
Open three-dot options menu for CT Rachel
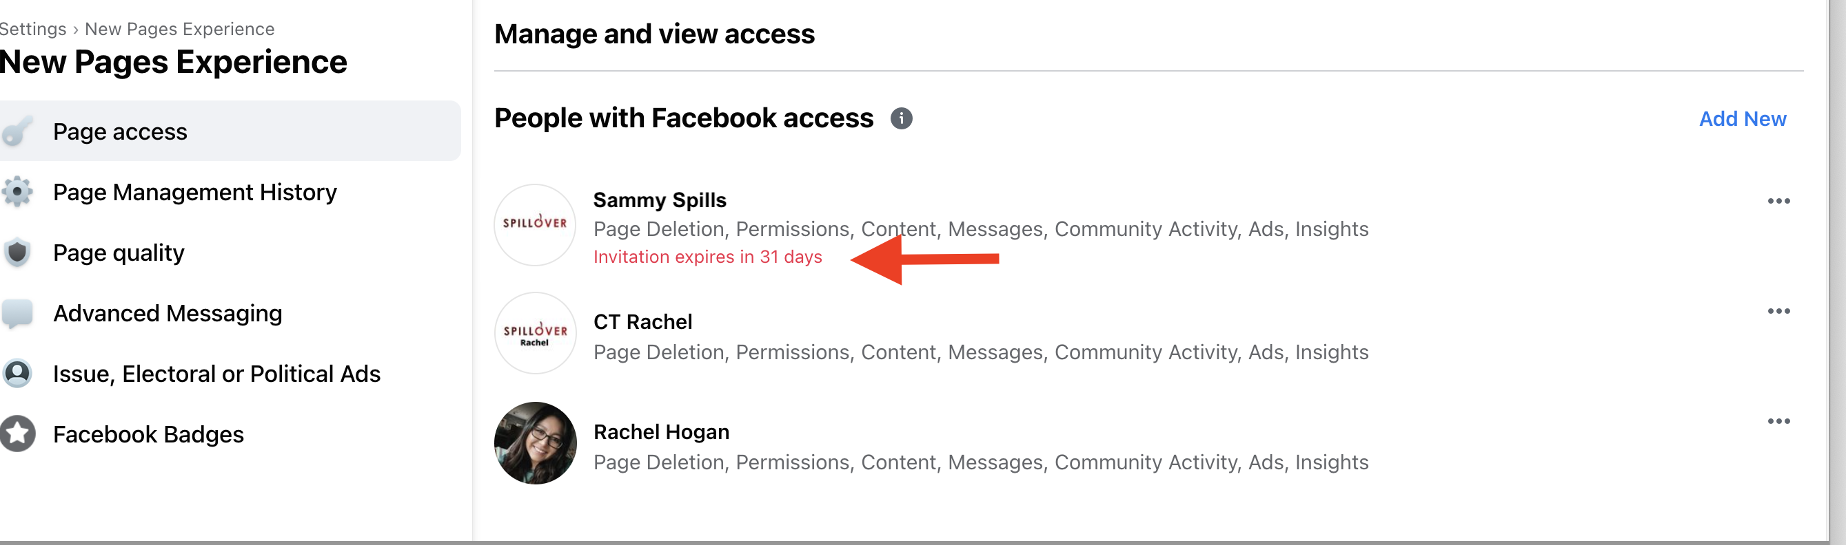[x=1778, y=311]
